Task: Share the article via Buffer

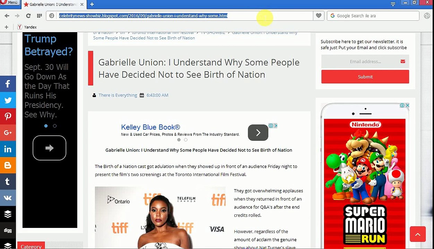Action: [8, 214]
